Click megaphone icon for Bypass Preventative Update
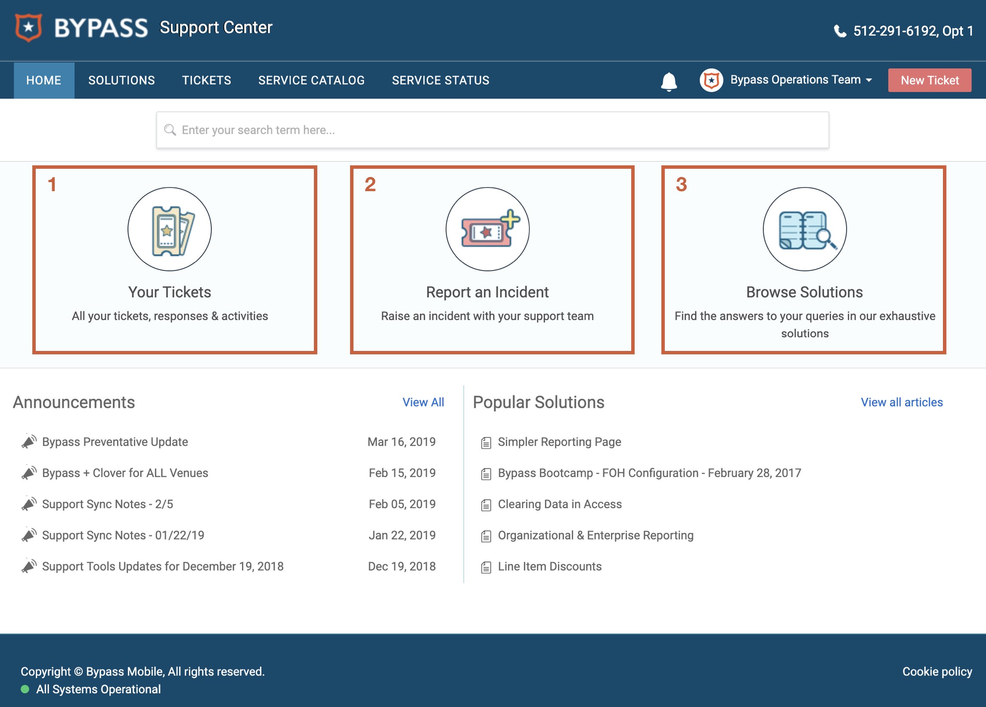The height and width of the screenshot is (707, 986). tap(29, 441)
